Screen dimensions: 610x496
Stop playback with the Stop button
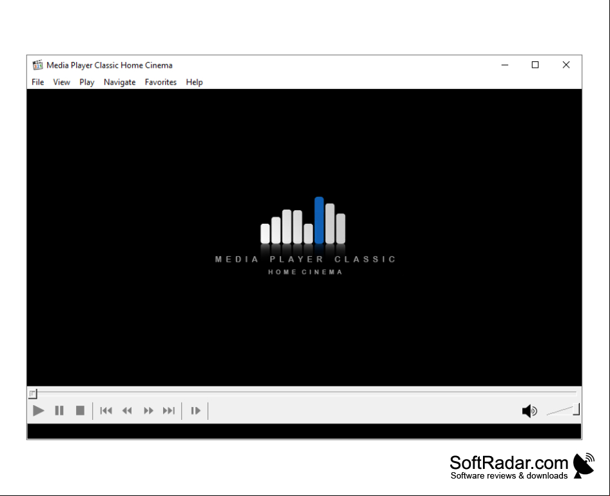pos(80,410)
